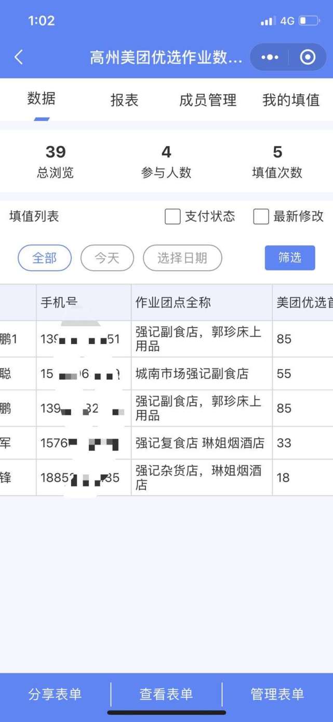Check the battery status icon
The height and width of the screenshot is (722, 333).
309,21
